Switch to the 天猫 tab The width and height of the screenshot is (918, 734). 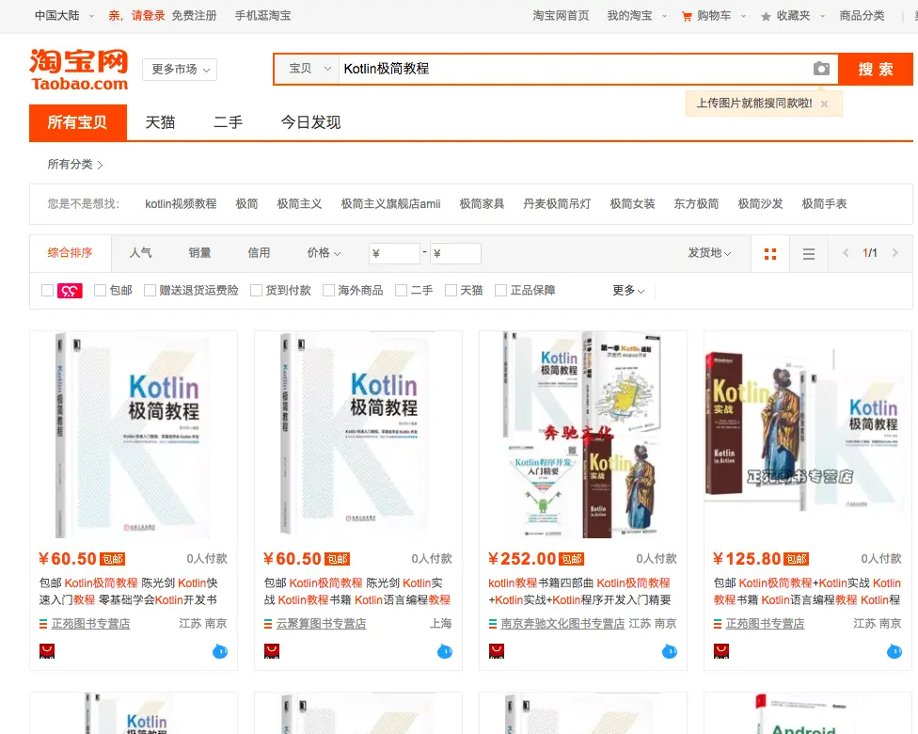[161, 122]
